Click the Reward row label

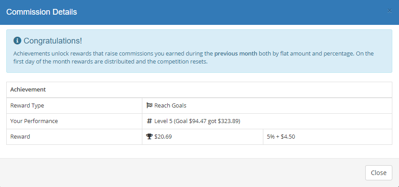(20, 137)
